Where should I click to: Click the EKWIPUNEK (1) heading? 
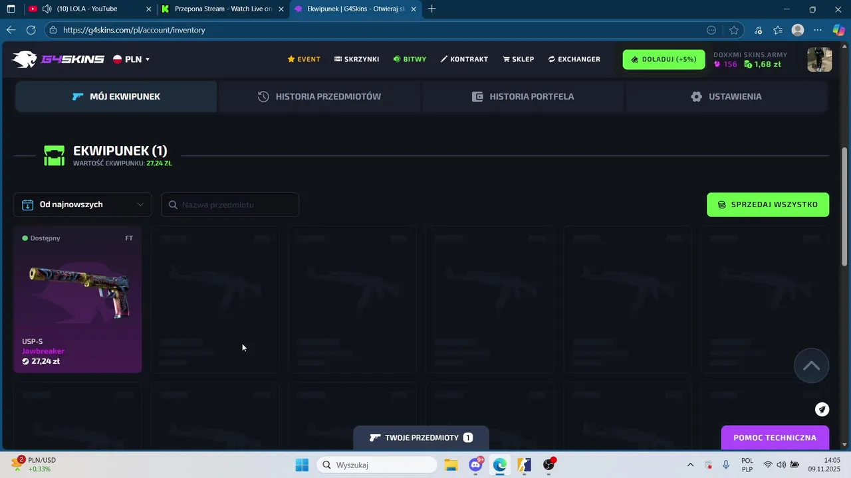[x=120, y=151]
